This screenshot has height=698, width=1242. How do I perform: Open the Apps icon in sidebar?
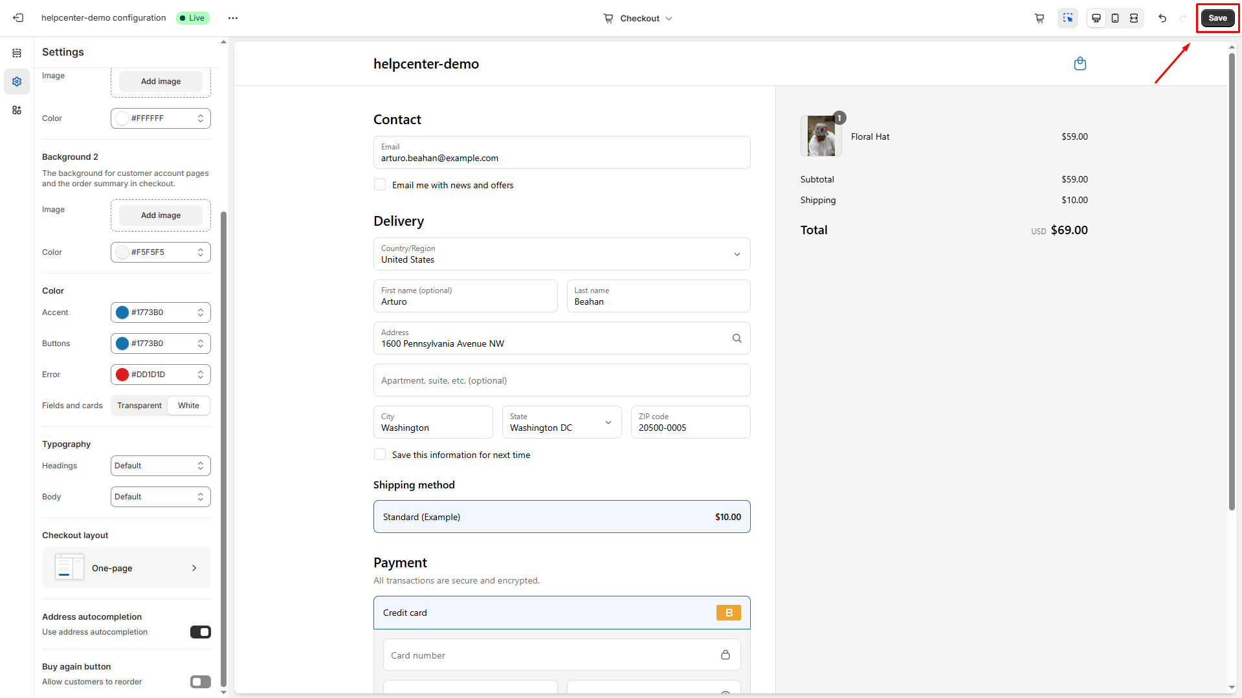coord(17,110)
